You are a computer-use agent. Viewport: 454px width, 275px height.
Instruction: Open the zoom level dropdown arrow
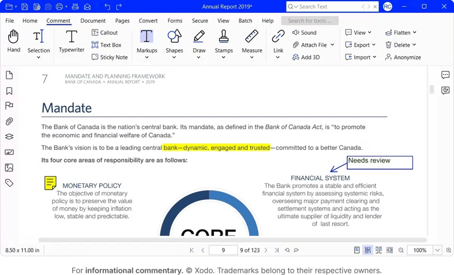[x=438, y=250]
